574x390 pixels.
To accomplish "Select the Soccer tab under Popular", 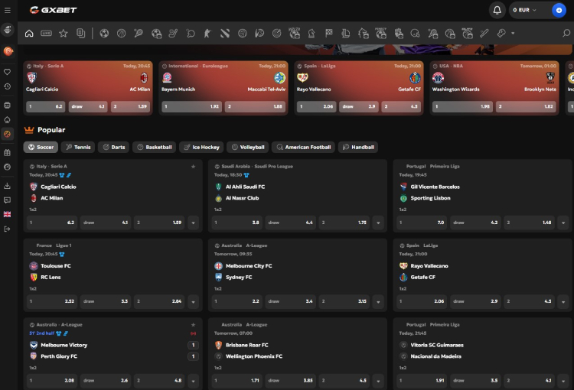I will point(41,147).
